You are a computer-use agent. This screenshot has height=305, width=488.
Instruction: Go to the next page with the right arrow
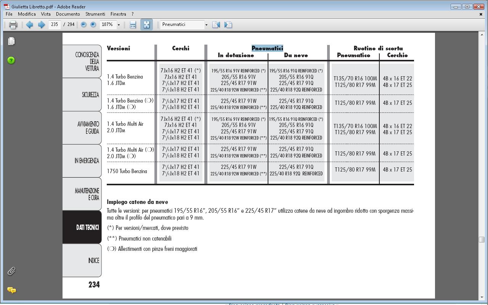tap(41, 25)
